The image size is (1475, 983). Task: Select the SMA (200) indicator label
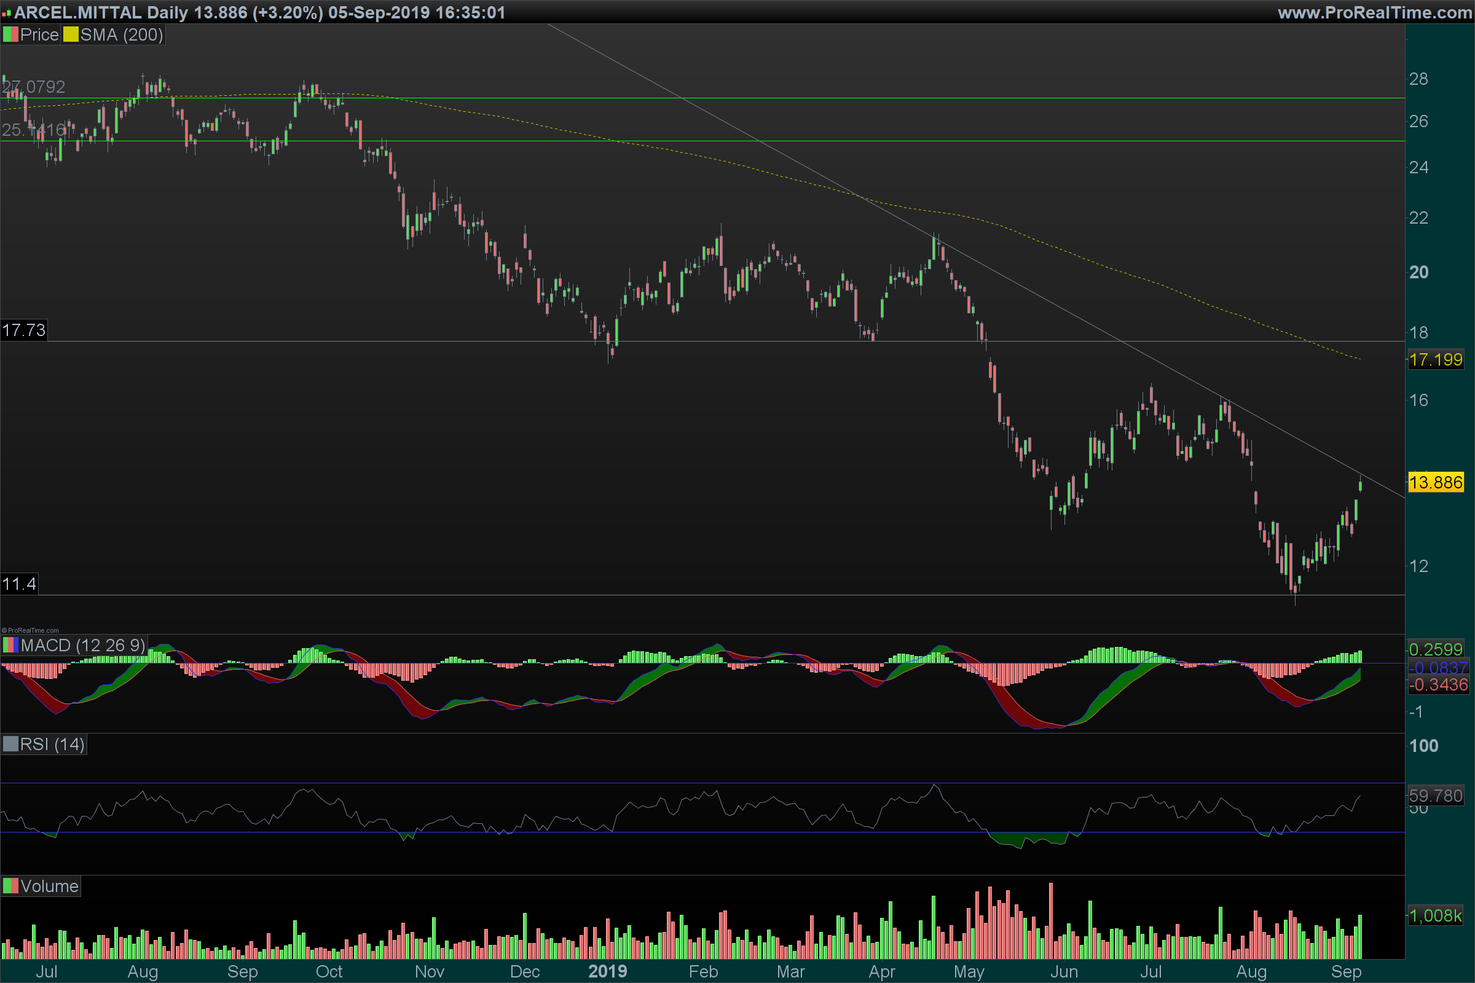(x=122, y=35)
